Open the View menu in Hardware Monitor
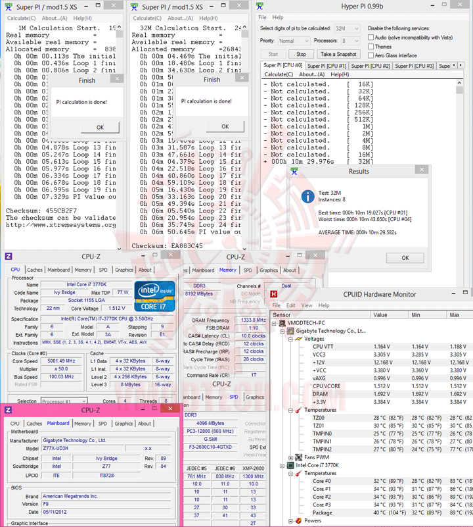This screenshot has width=473, height=527. point(307,305)
